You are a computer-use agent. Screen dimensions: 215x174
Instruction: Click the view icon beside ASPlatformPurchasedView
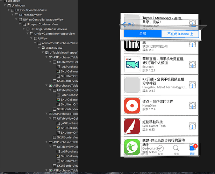click(39, 43)
